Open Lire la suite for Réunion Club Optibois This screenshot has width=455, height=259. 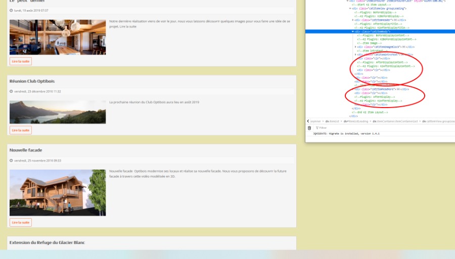(x=21, y=130)
